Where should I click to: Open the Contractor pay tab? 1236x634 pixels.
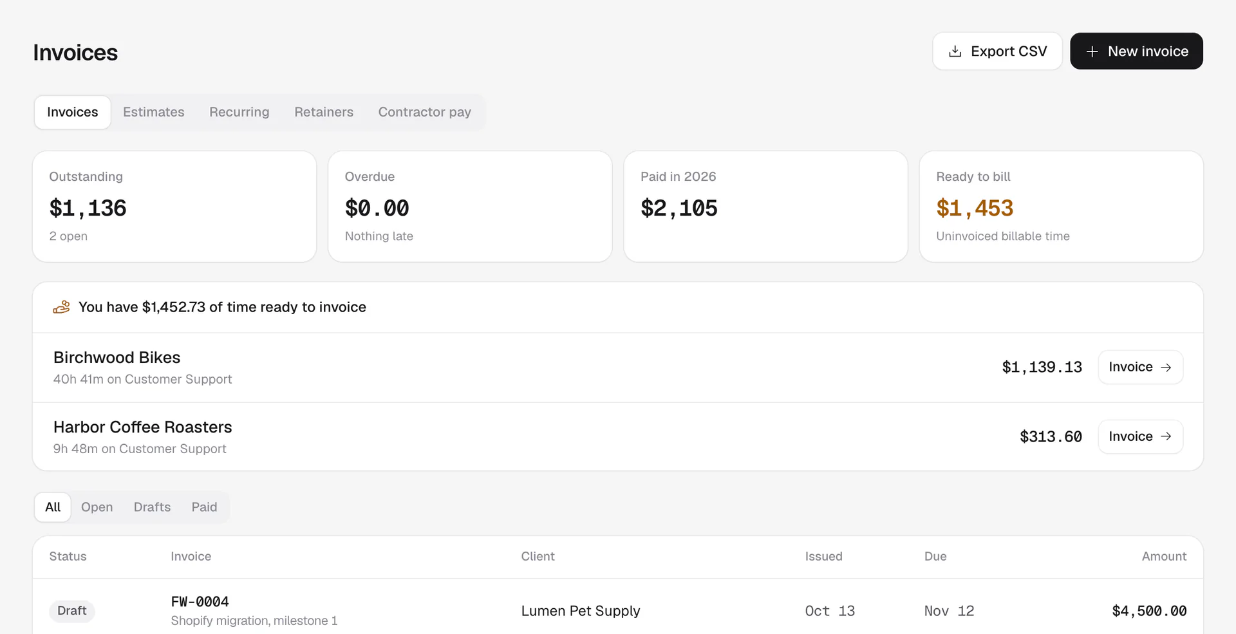[x=425, y=113]
